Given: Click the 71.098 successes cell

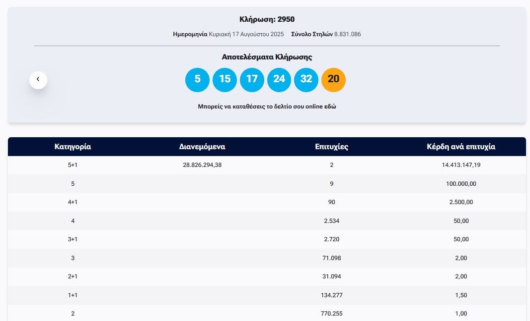Looking at the screenshot, I should tap(332, 258).
